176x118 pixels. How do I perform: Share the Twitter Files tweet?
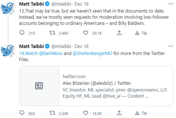tap(119, 113)
